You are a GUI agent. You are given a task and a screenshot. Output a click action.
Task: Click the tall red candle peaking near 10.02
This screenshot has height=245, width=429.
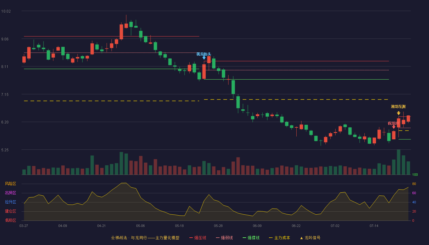pos(121,32)
